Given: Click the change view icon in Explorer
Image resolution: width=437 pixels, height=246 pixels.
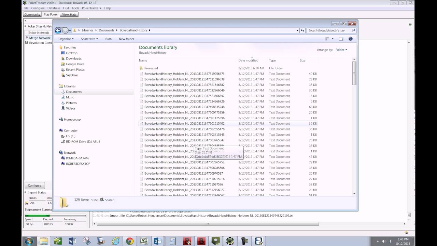Looking at the screenshot, I should pyautogui.click(x=327, y=39).
